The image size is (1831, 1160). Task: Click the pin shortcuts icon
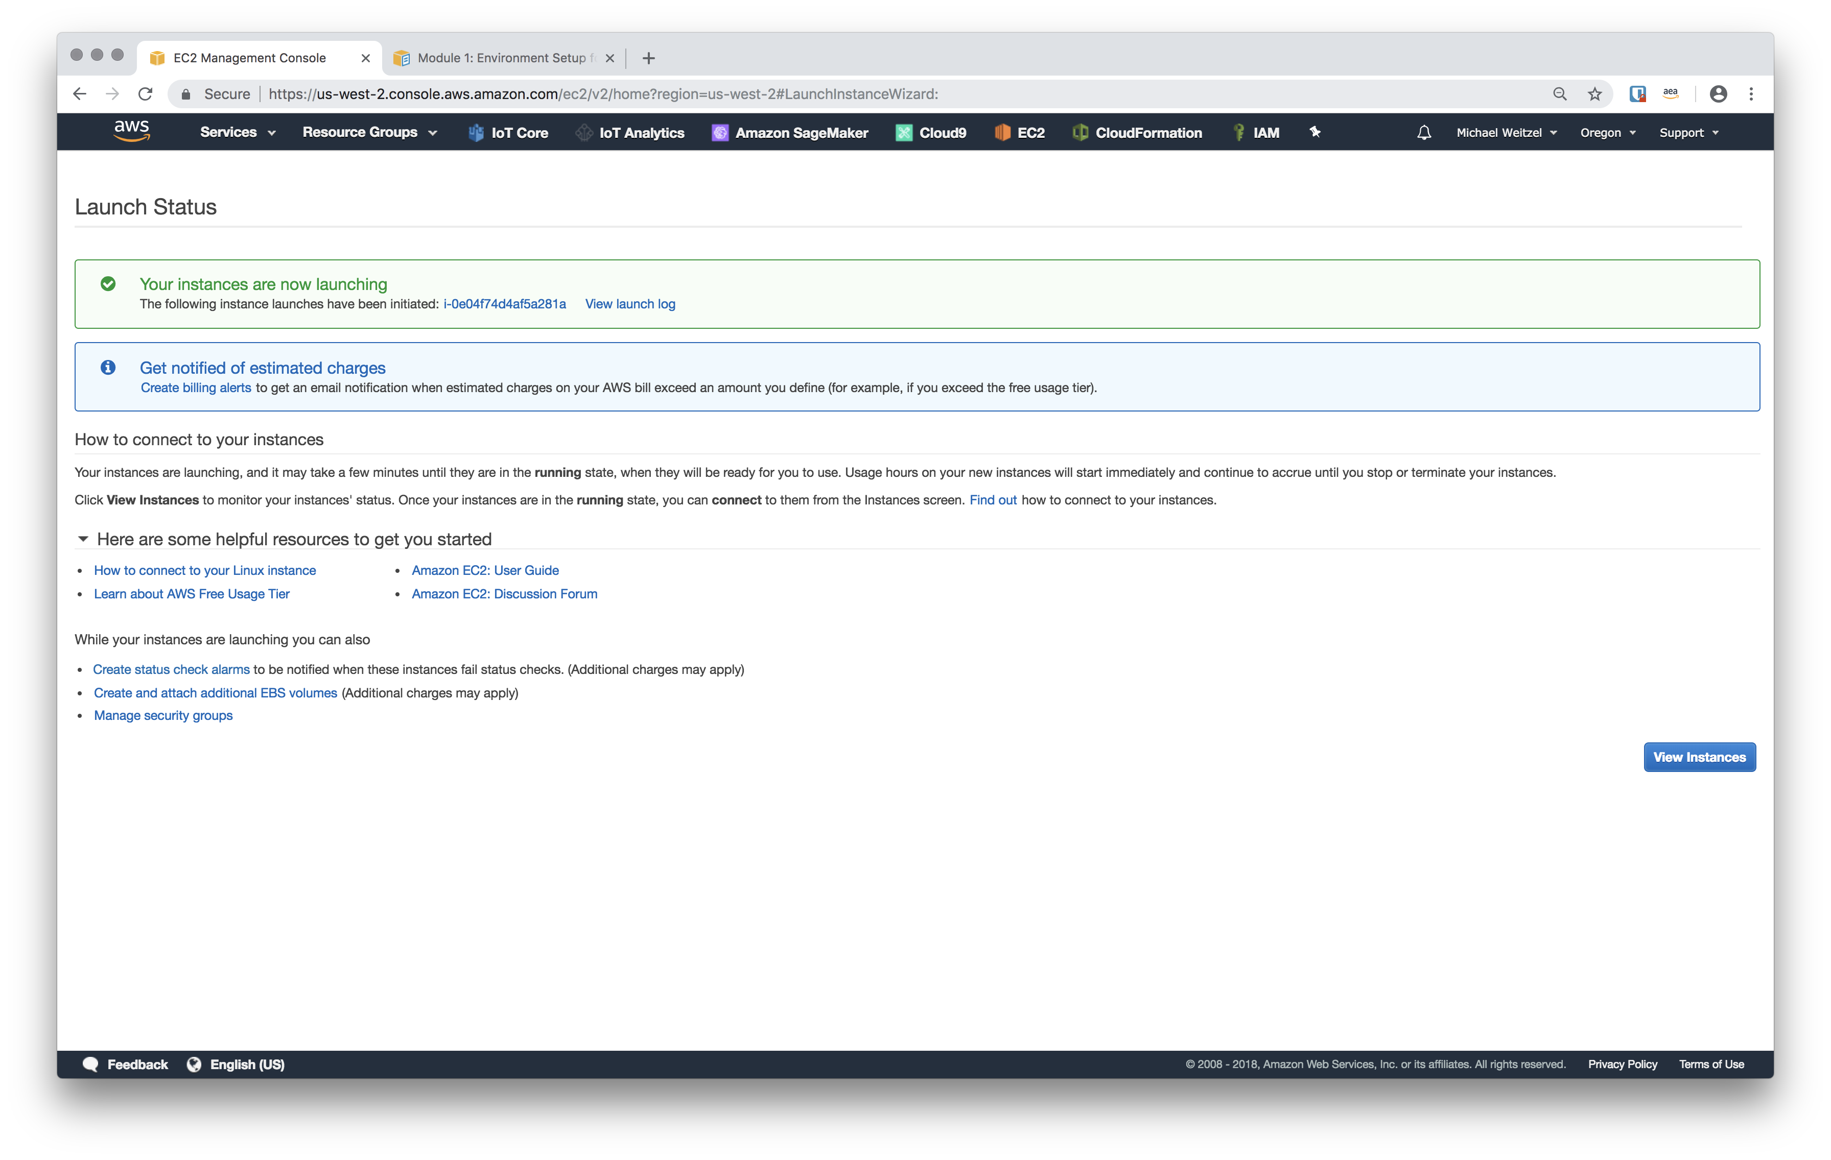pos(1314,132)
